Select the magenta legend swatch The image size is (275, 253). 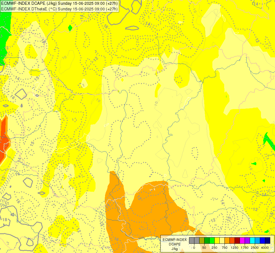coord(242,241)
